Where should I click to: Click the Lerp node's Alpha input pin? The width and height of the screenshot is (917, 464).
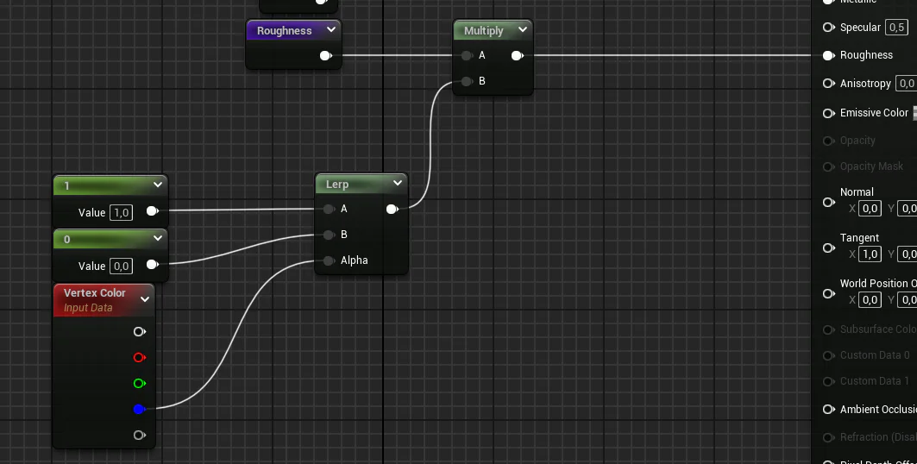click(329, 260)
